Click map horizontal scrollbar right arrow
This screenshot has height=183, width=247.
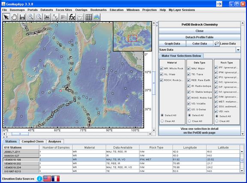tap(150, 134)
